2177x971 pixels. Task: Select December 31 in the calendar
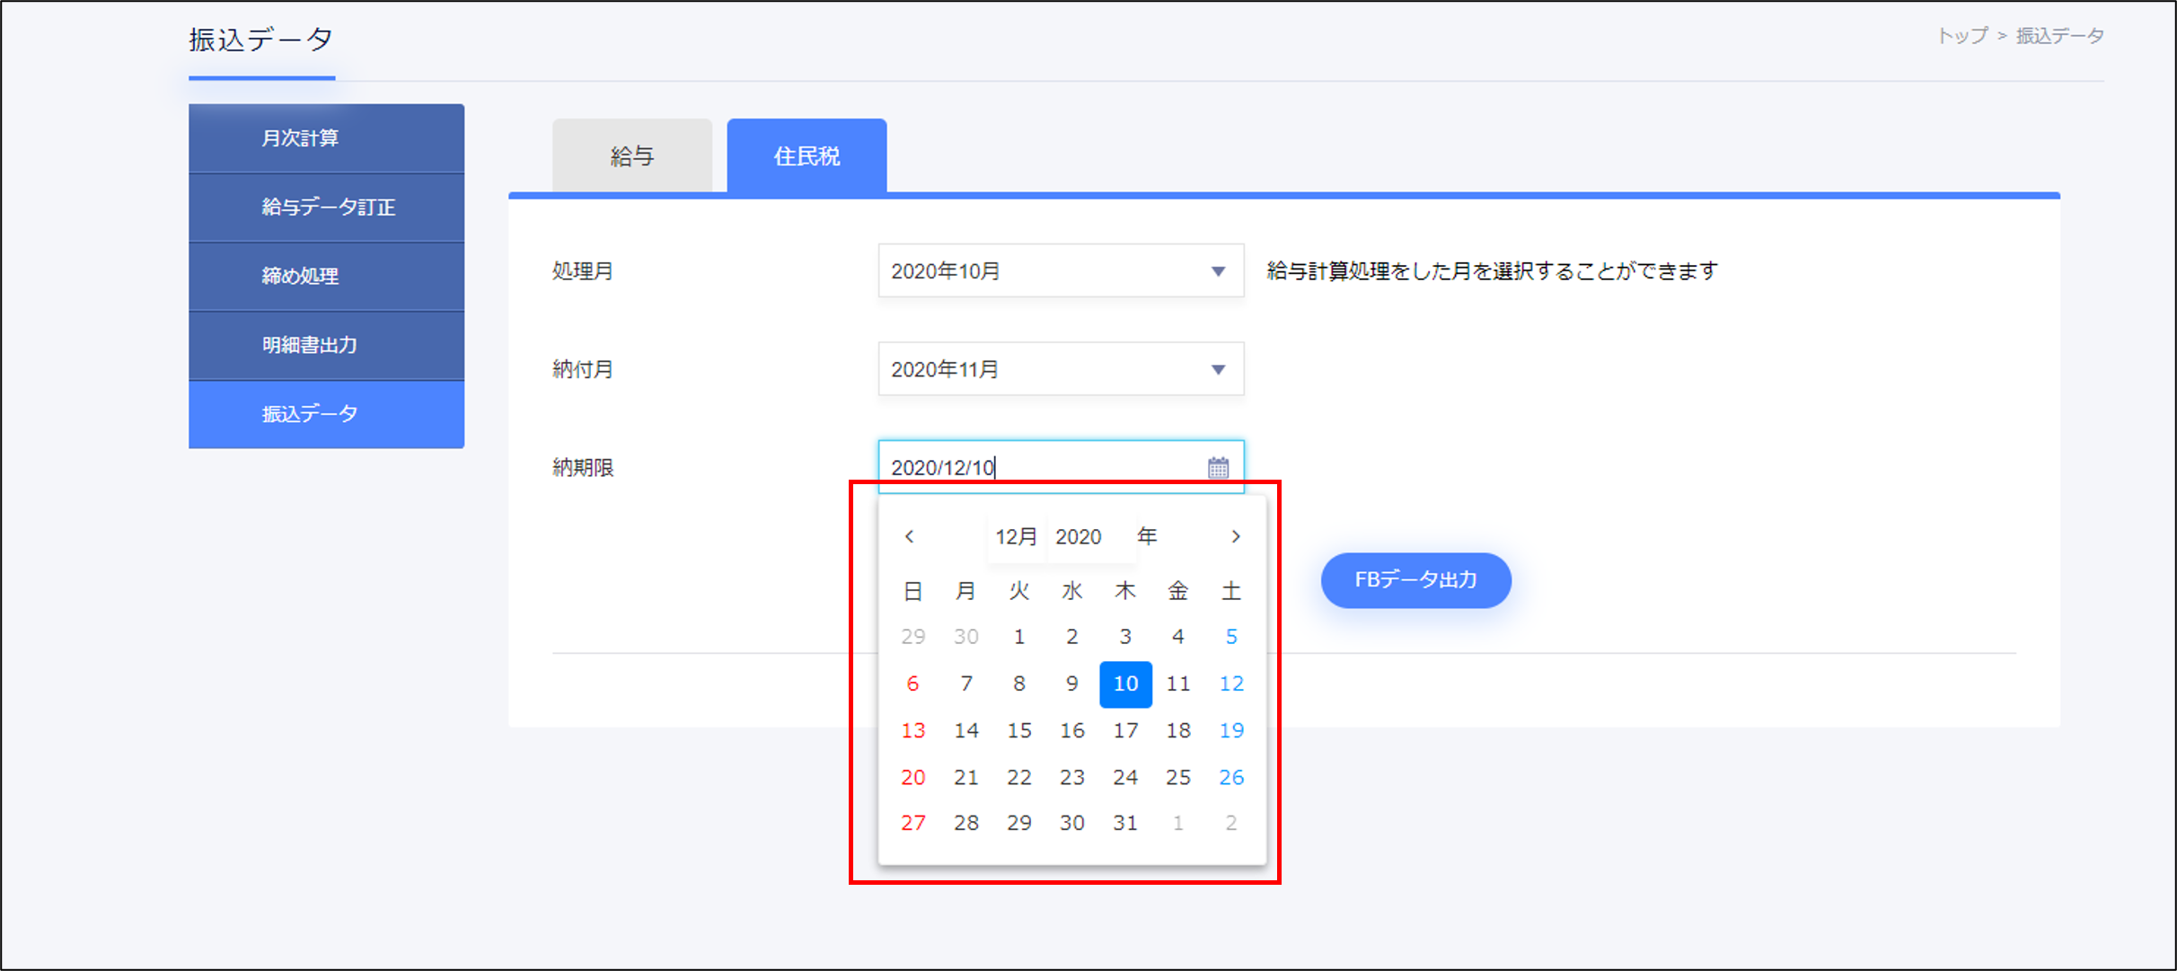tap(1125, 823)
